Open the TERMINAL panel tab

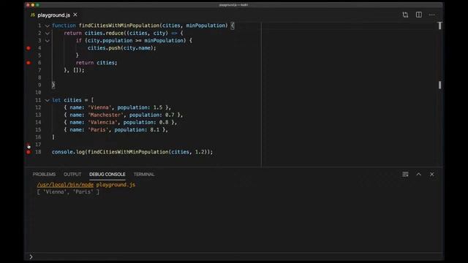click(144, 174)
